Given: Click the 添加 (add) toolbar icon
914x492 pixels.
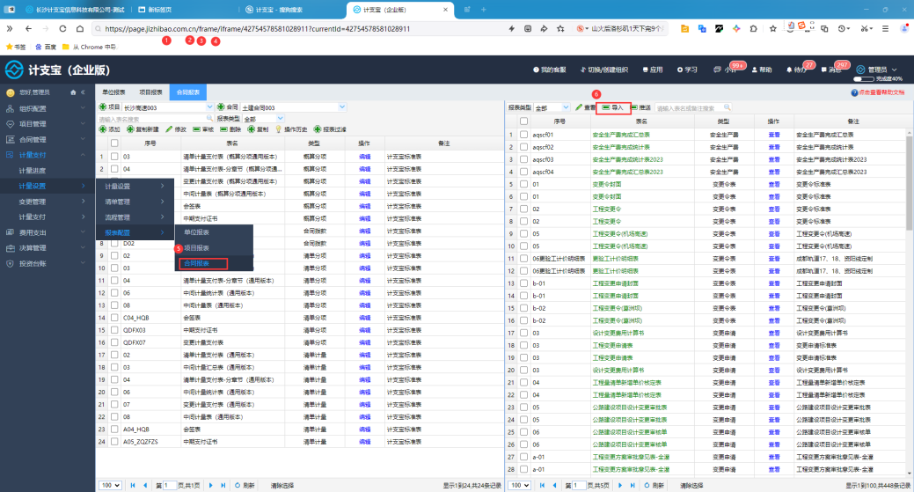Looking at the screenshot, I should pyautogui.click(x=103, y=129).
